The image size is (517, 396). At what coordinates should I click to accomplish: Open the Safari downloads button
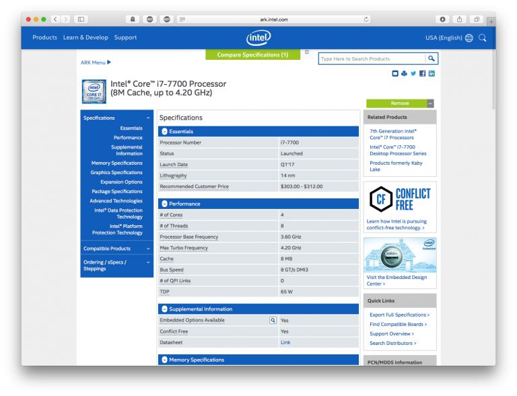tap(442, 19)
